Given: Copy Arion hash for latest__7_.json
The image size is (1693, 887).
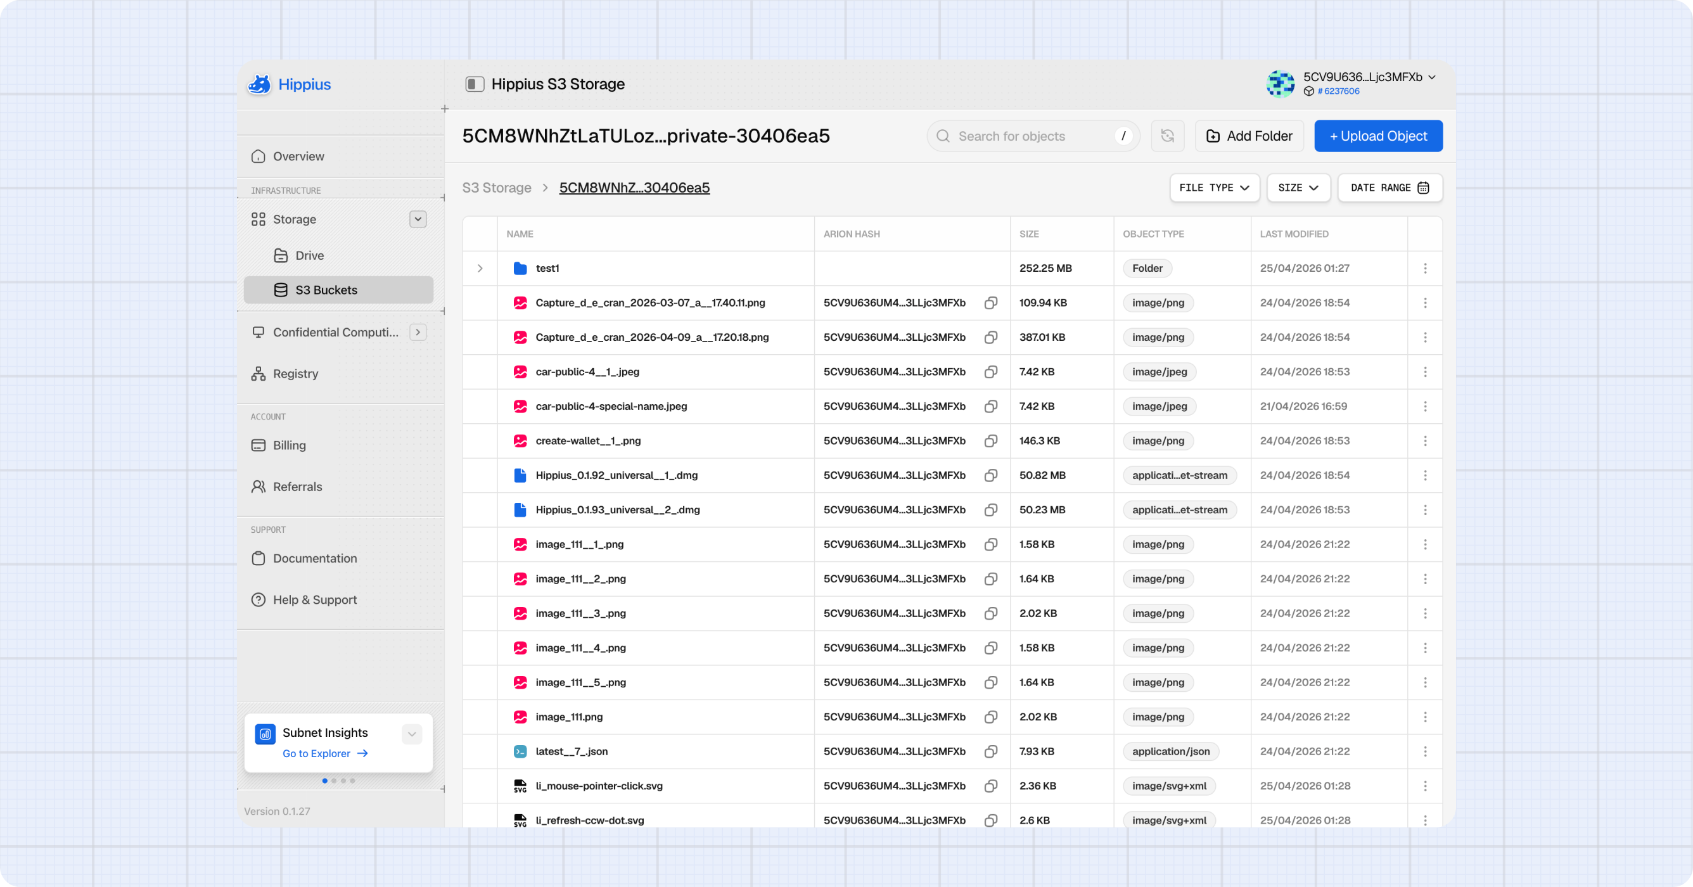Looking at the screenshot, I should 990,751.
